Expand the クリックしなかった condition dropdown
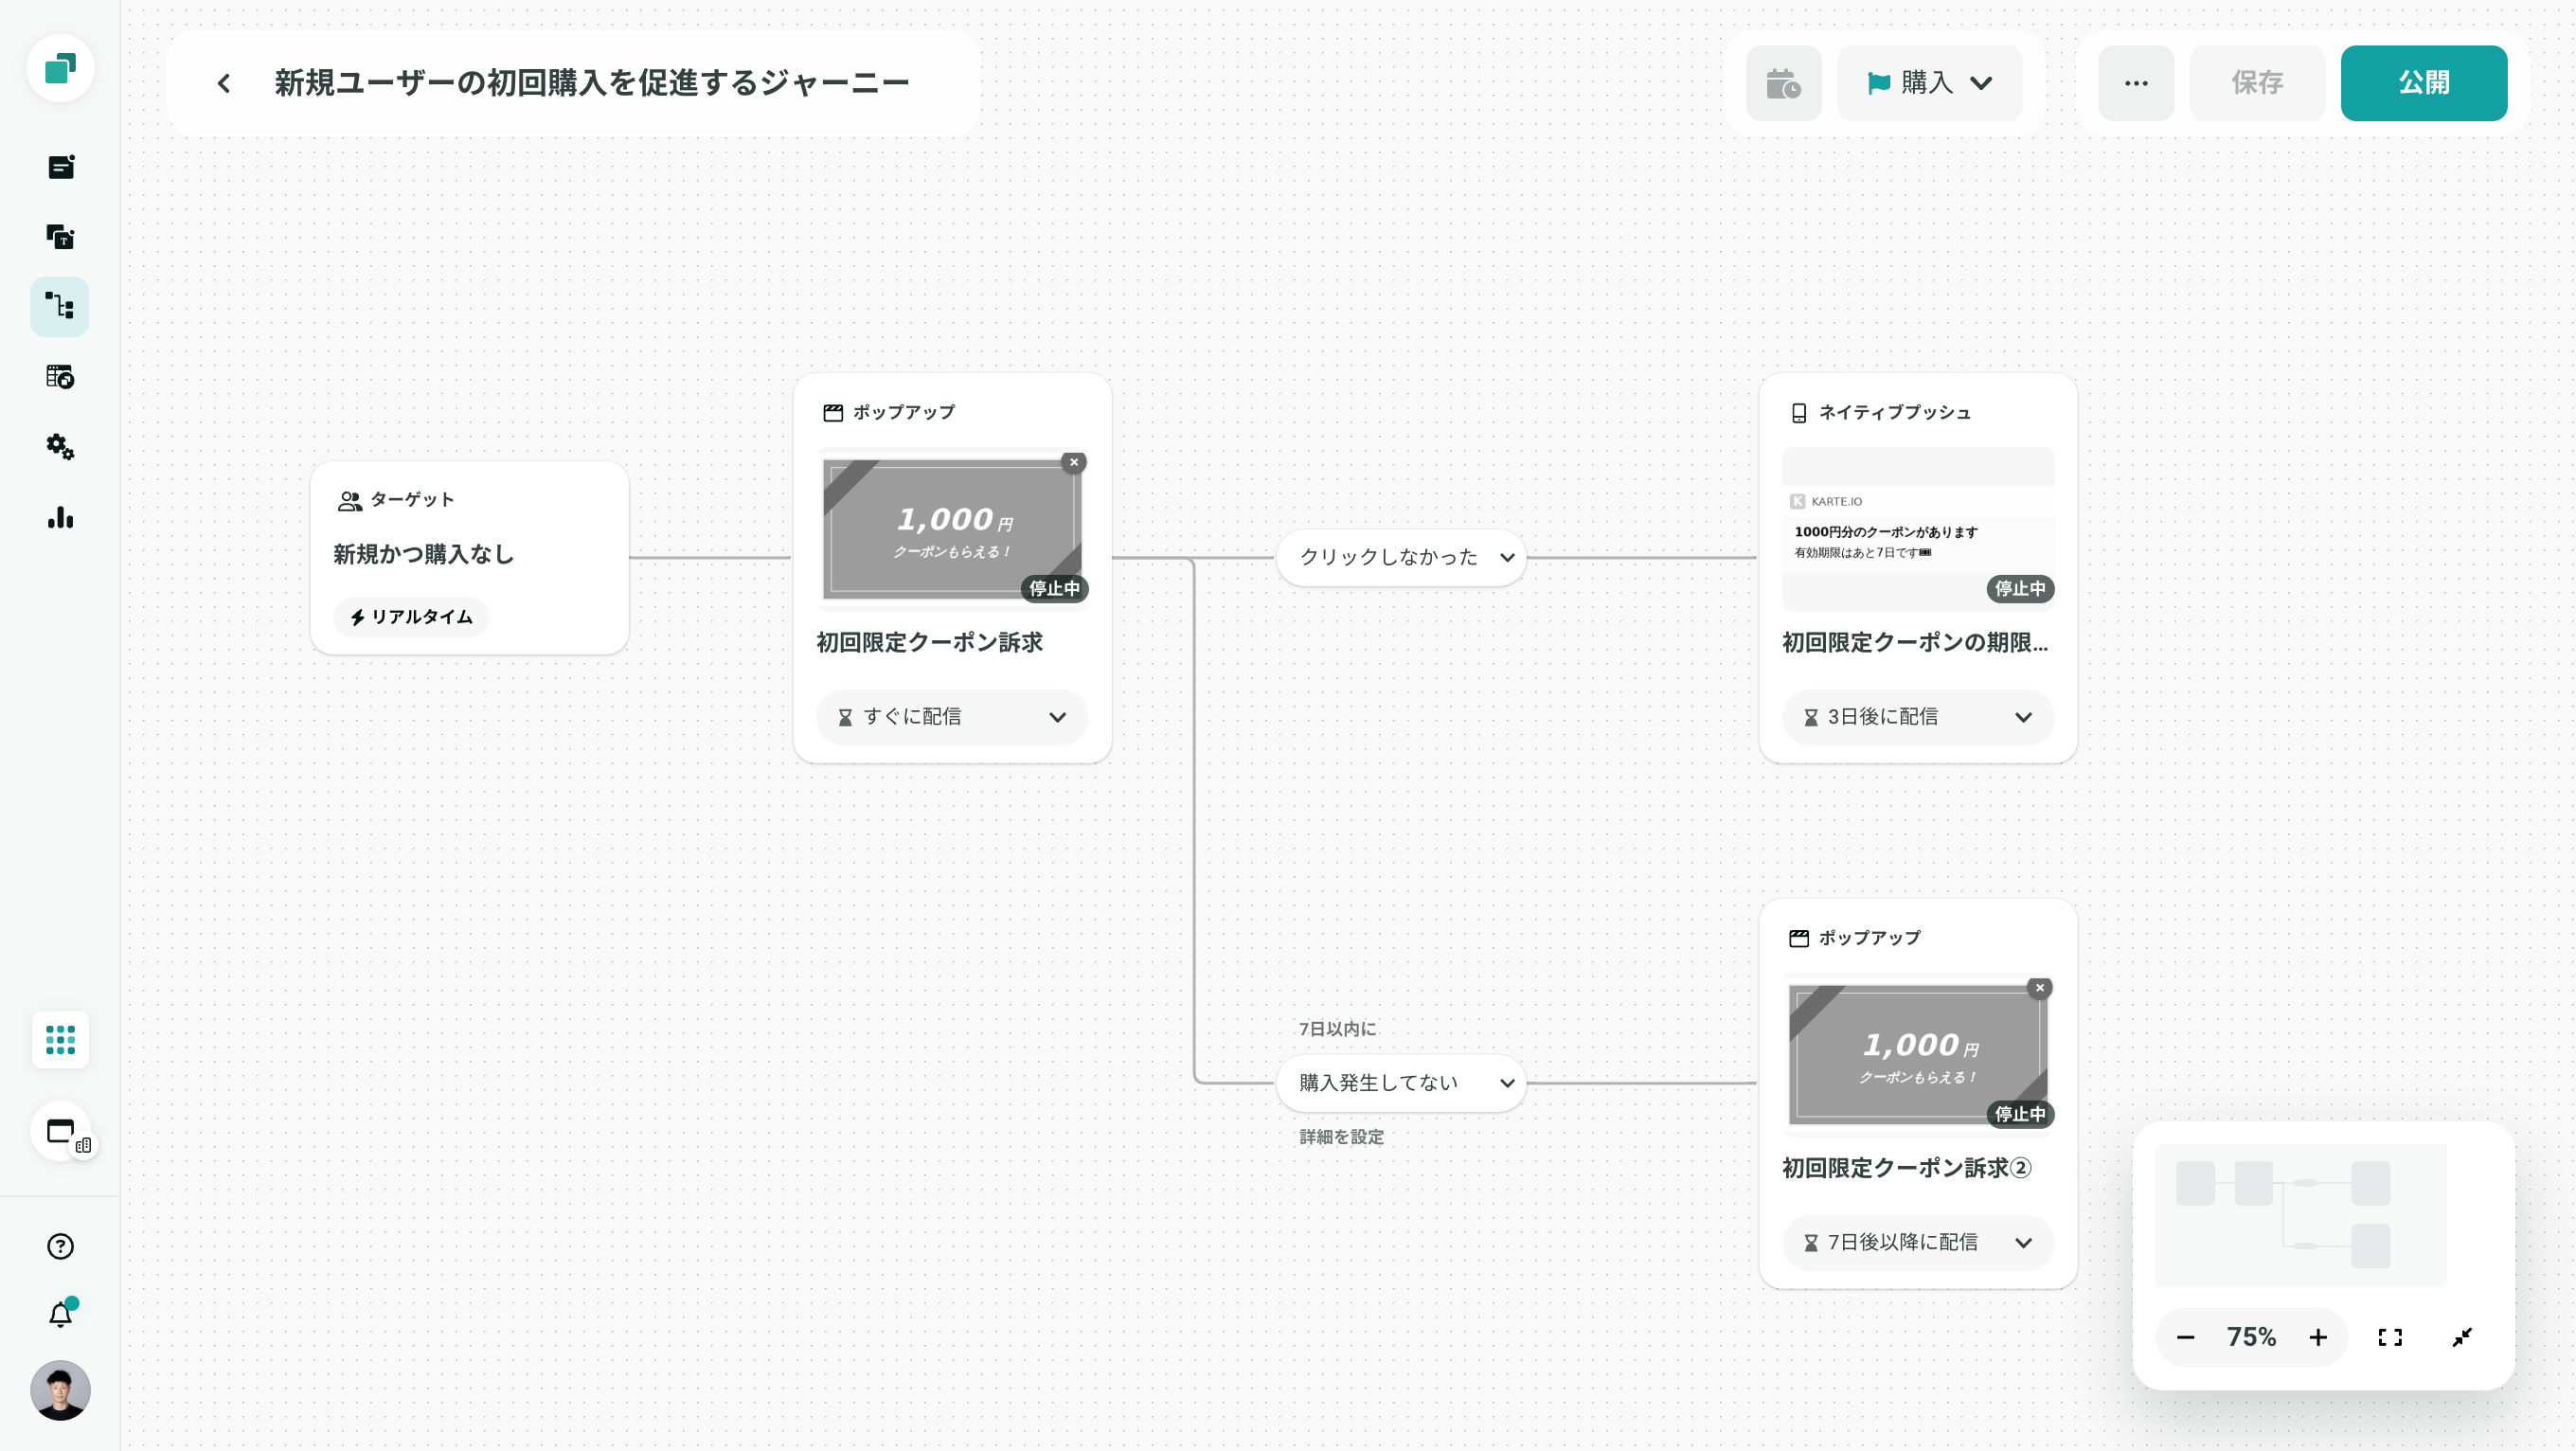Viewport: 2576px width, 1451px height. (x=1400, y=557)
